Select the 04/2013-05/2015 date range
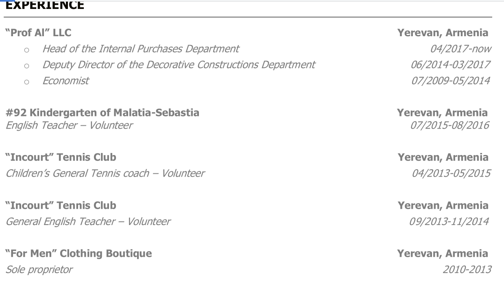The height and width of the screenshot is (282, 504). 451,173
